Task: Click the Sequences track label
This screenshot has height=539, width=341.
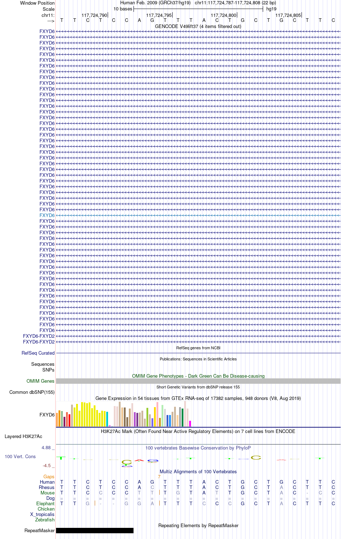Action: pos(43,364)
